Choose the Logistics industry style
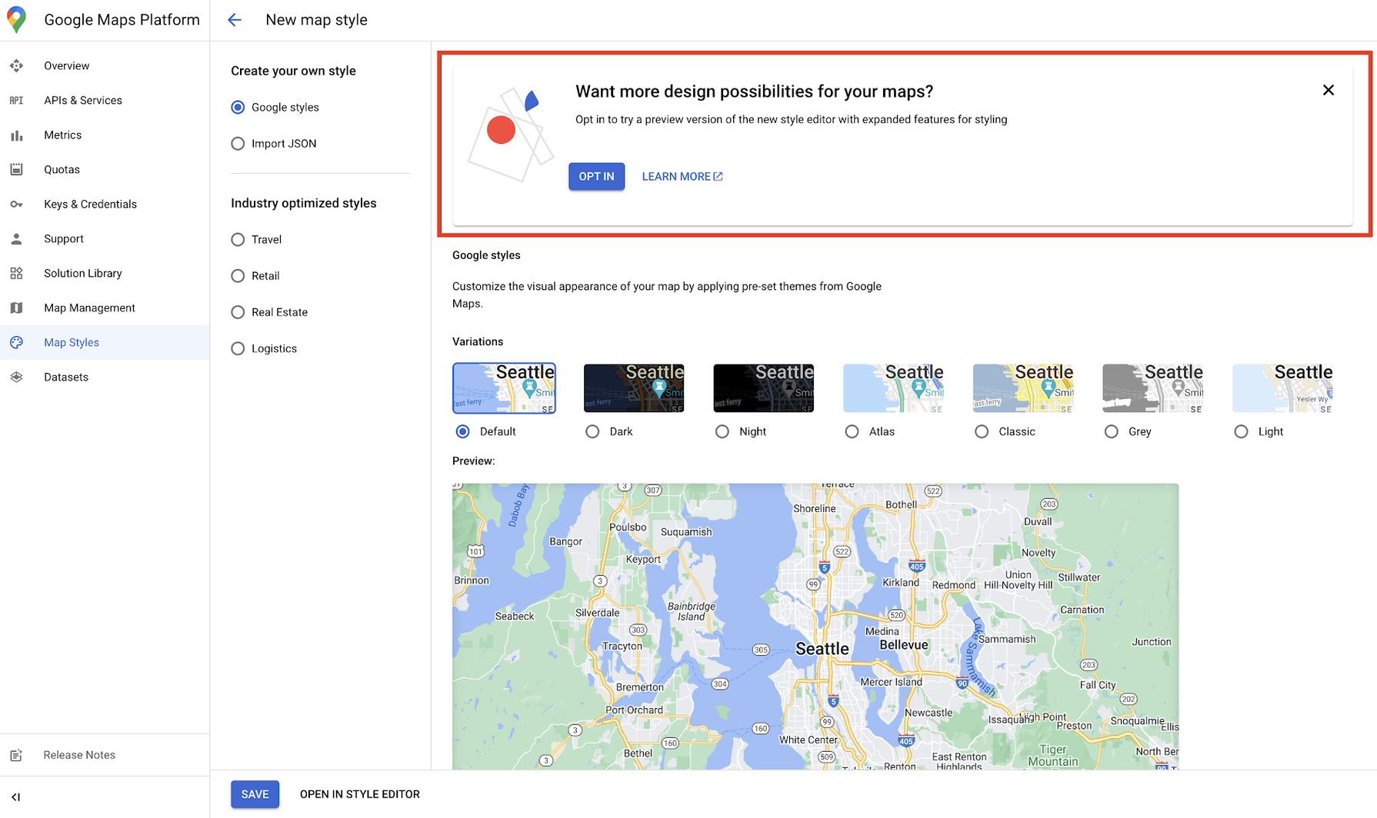Screen dimensions: 1377x818 pos(238,349)
